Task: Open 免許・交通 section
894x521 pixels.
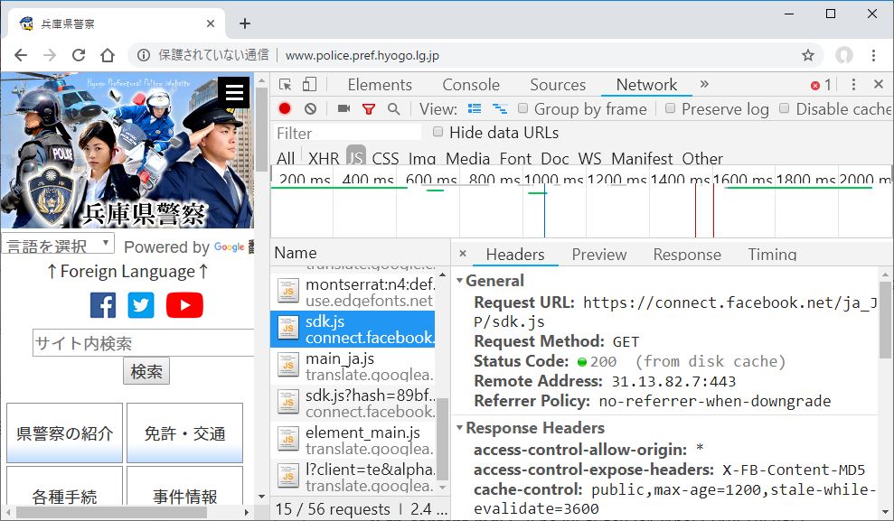Action: 184,433
